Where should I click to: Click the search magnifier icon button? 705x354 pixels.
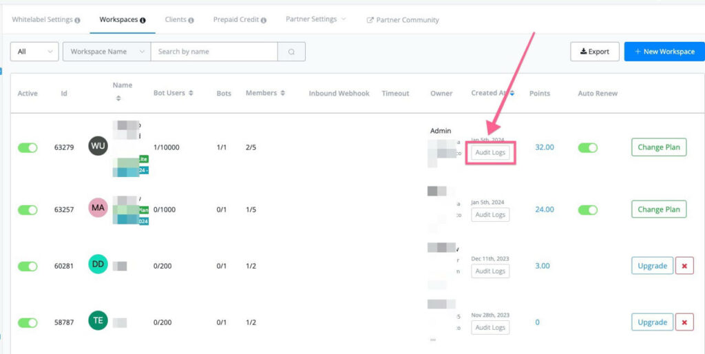point(291,52)
